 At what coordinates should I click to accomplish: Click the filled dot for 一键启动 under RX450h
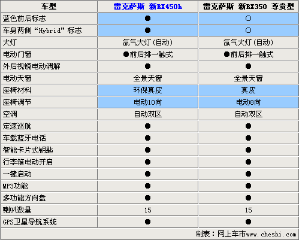tap(147, 174)
